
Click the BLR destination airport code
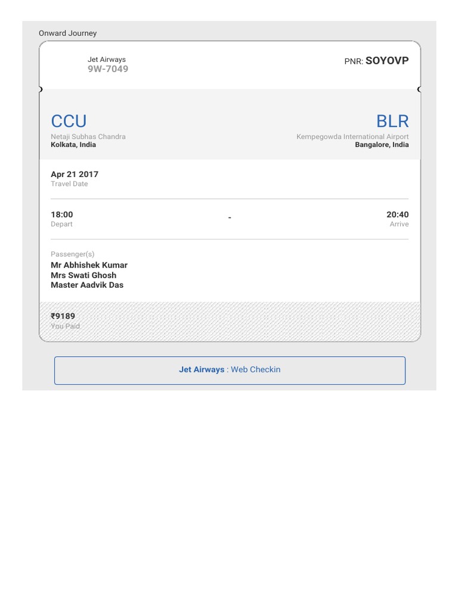(x=392, y=121)
